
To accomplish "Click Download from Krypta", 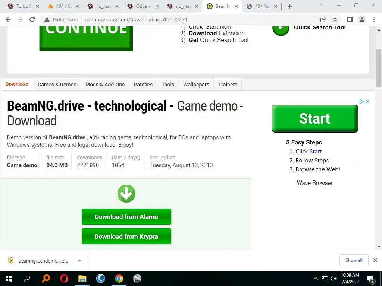I will point(126,236).
